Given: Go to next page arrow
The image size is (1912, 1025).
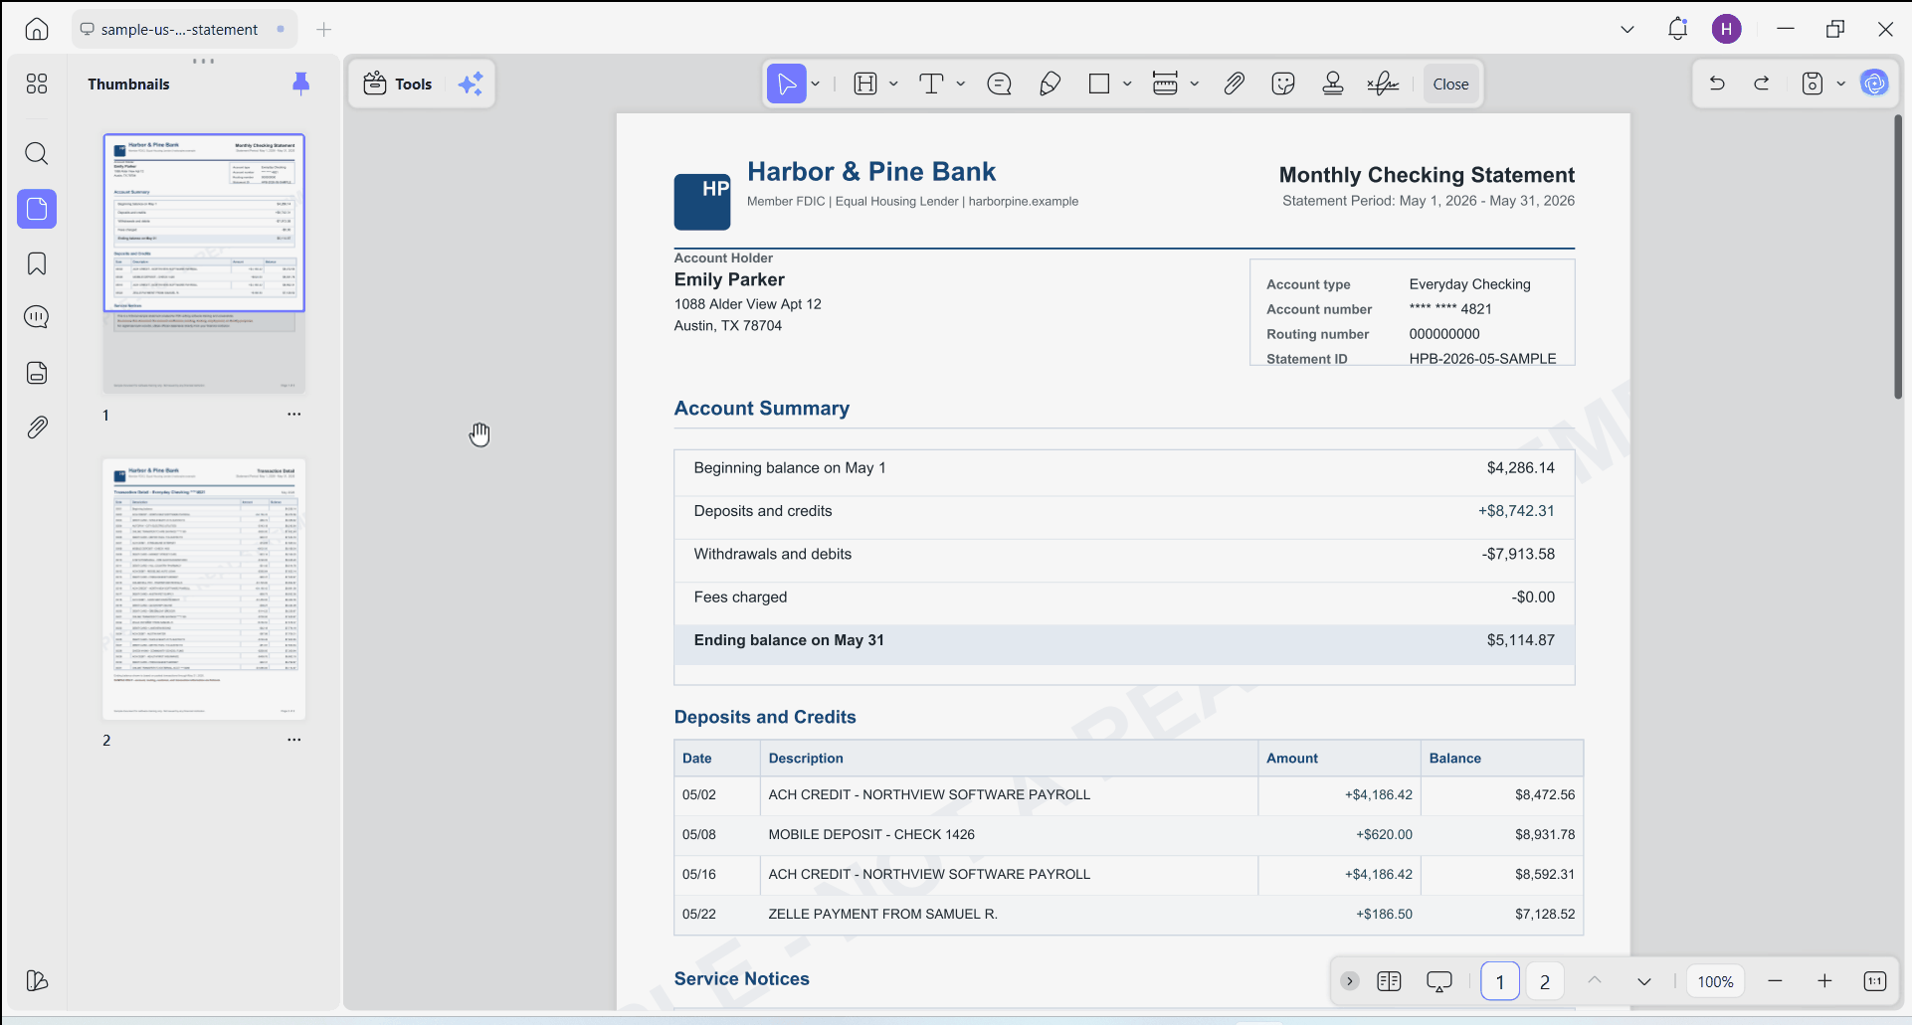Looking at the screenshot, I should pos(1644,981).
